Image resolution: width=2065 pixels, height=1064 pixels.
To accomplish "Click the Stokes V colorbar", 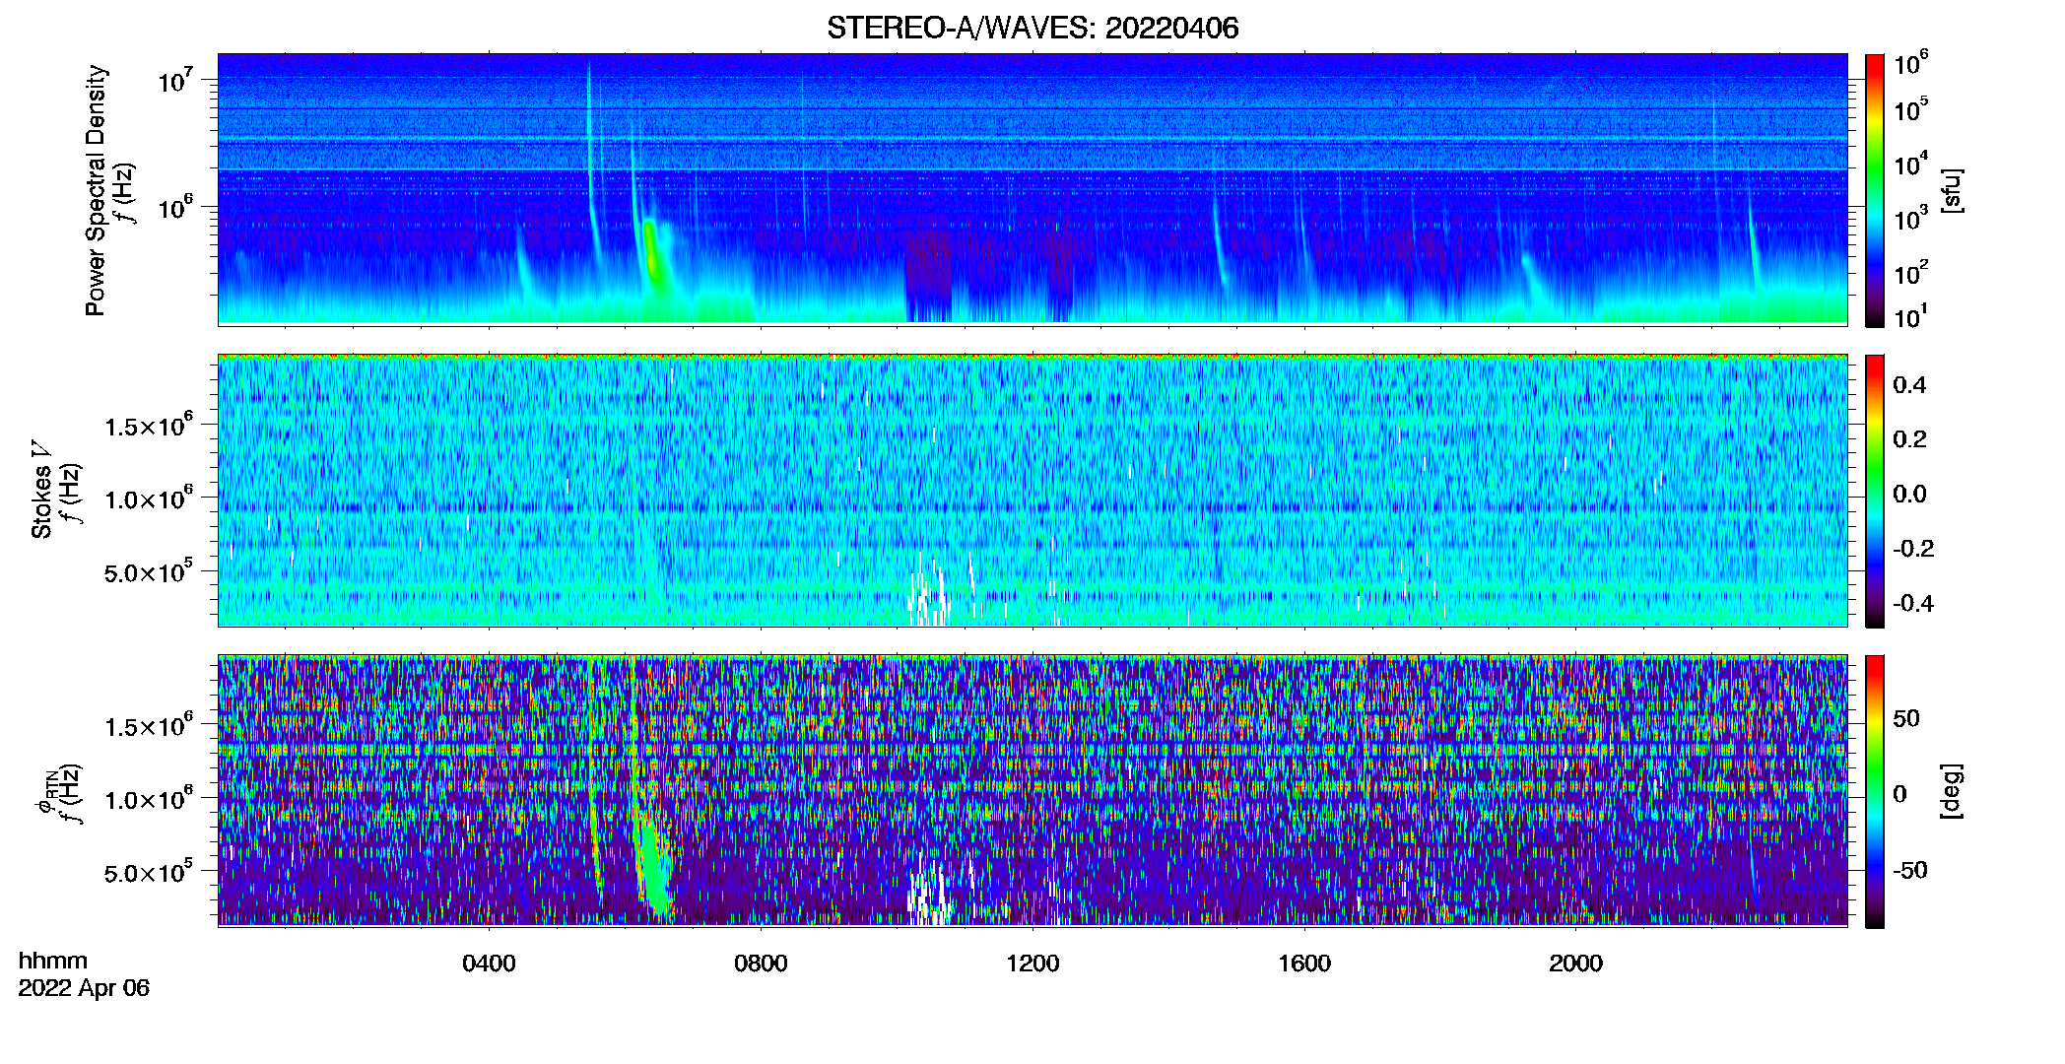I will (x=1875, y=491).
